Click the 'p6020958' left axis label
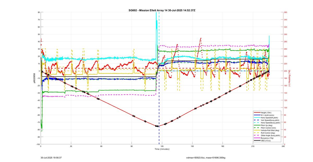 click(x=34, y=78)
